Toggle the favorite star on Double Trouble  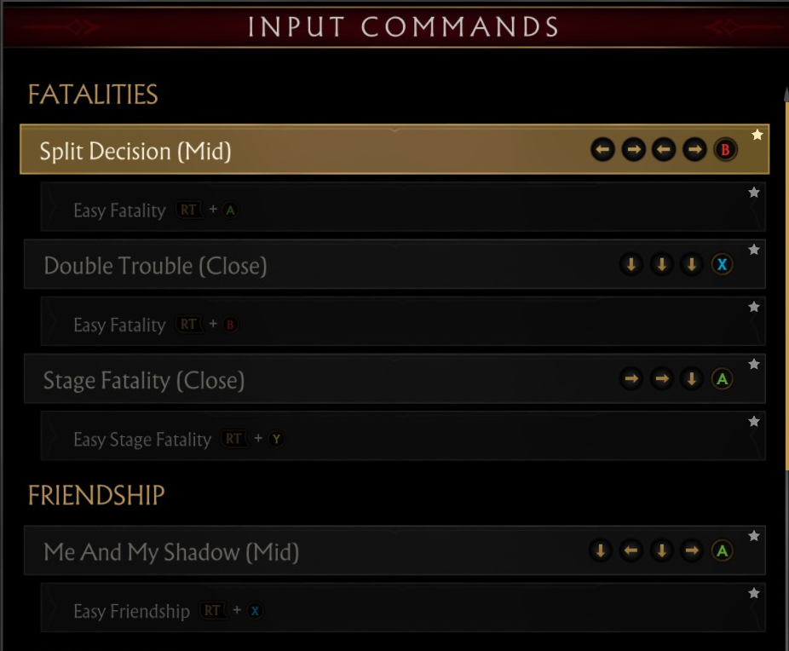pos(753,250)
